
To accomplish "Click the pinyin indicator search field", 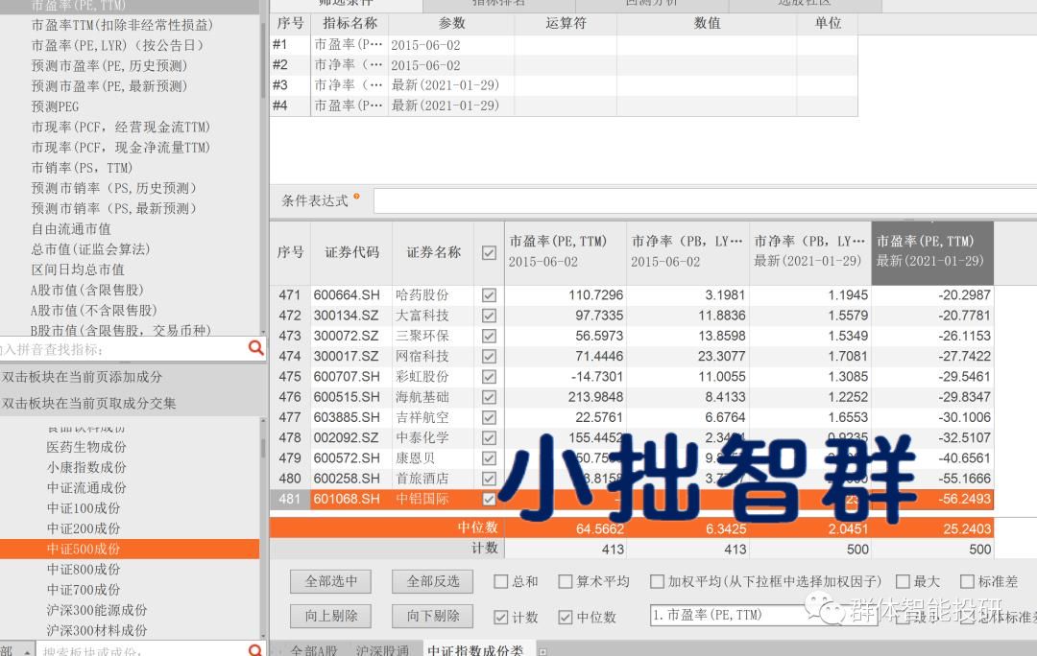I will pyautogui.click(x=124, y=349).
